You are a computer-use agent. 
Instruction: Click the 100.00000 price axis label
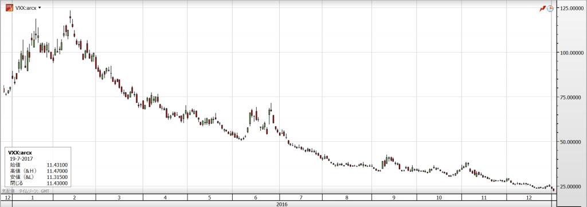click(x=572, y=53)
